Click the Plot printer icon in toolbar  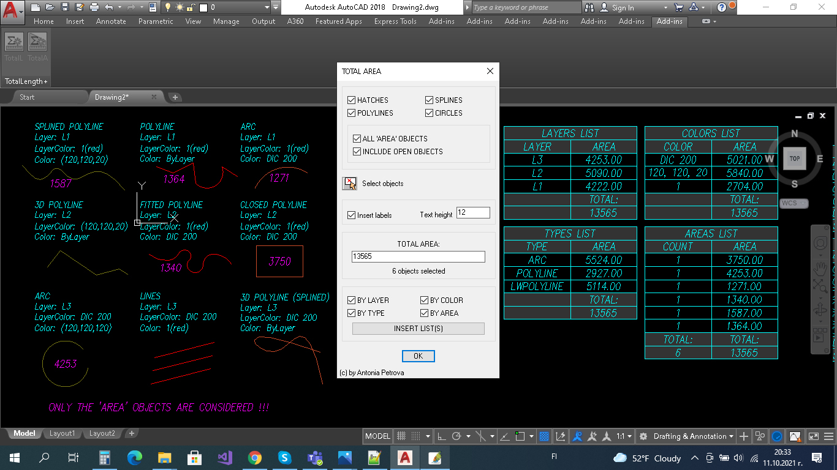[94, 7]
